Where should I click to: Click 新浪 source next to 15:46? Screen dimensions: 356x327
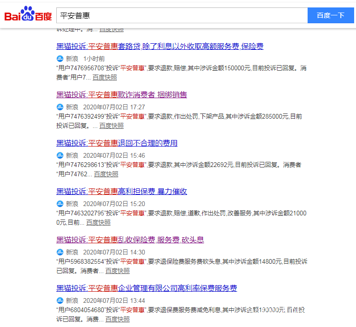72,155
